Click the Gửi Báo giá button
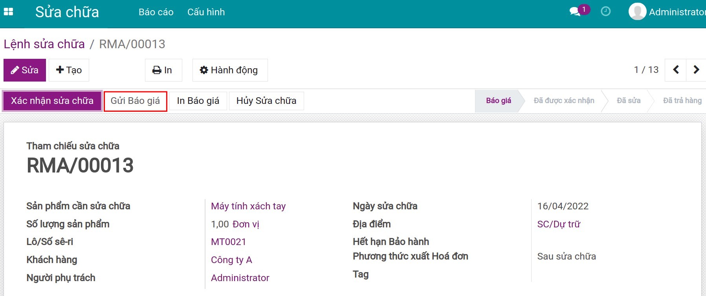 coord(135,101)
